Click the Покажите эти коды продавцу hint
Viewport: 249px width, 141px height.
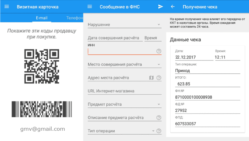coord(42,34)
